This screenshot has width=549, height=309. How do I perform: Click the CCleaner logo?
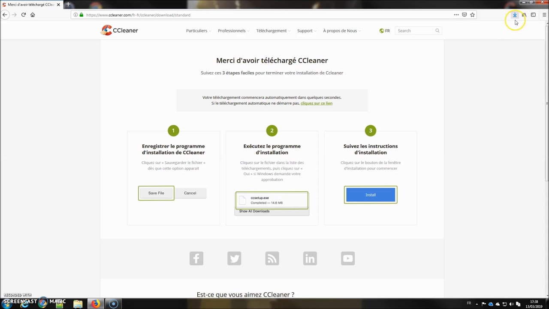point(119,30)
